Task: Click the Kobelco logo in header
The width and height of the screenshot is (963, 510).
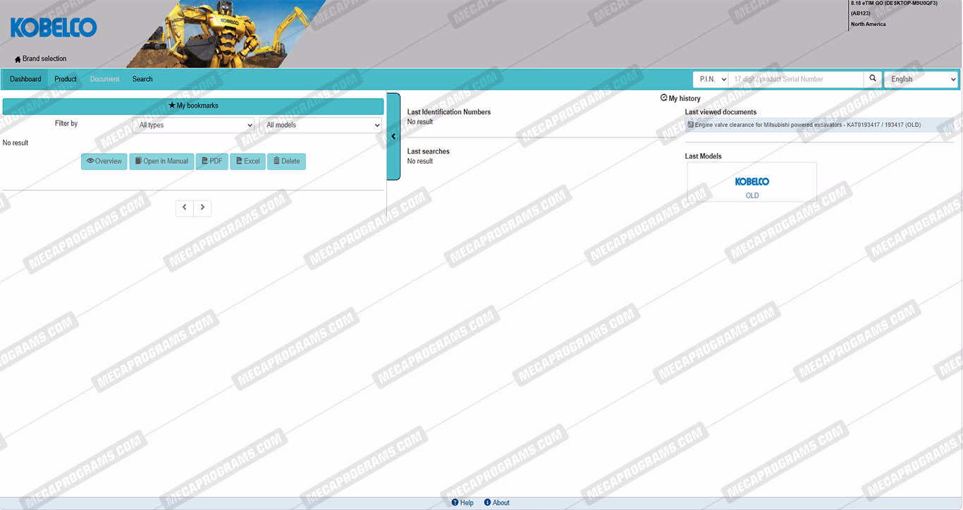Action: tap(54, 28)
